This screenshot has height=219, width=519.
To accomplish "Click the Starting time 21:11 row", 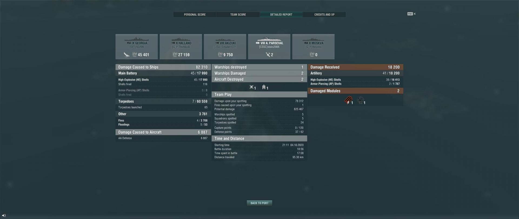I will (259, 145).
